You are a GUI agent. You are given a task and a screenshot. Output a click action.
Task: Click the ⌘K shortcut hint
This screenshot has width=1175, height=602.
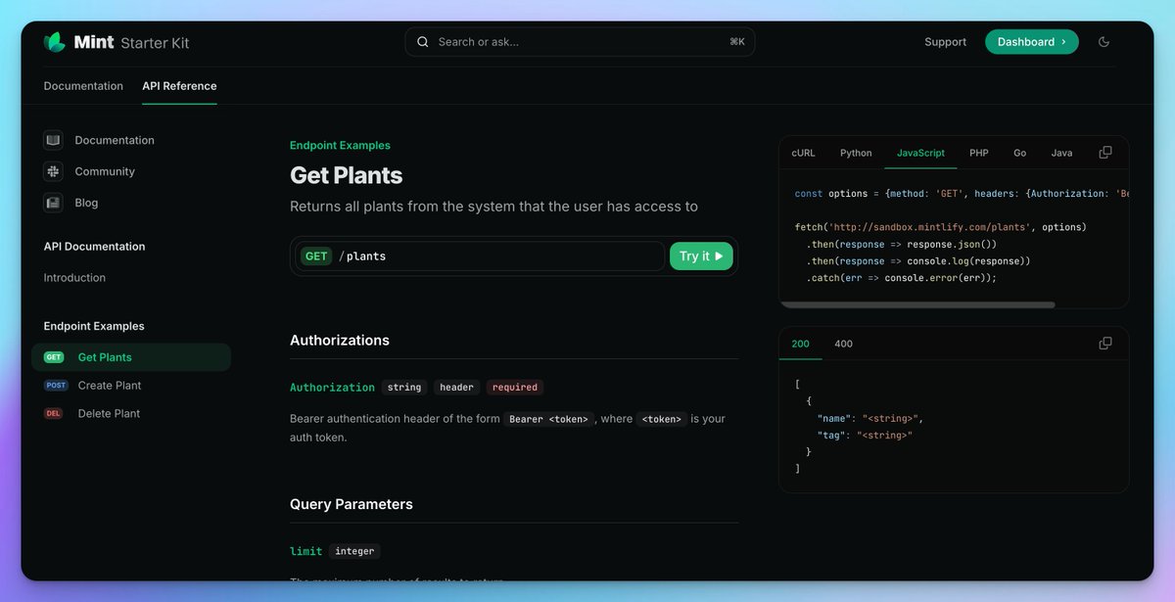click(x=737, y=42)
